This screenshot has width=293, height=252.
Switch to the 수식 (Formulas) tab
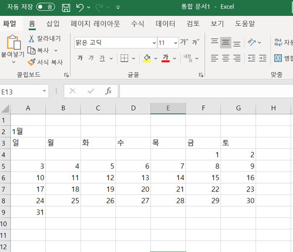pyautogui.click(x=138, y=24)
